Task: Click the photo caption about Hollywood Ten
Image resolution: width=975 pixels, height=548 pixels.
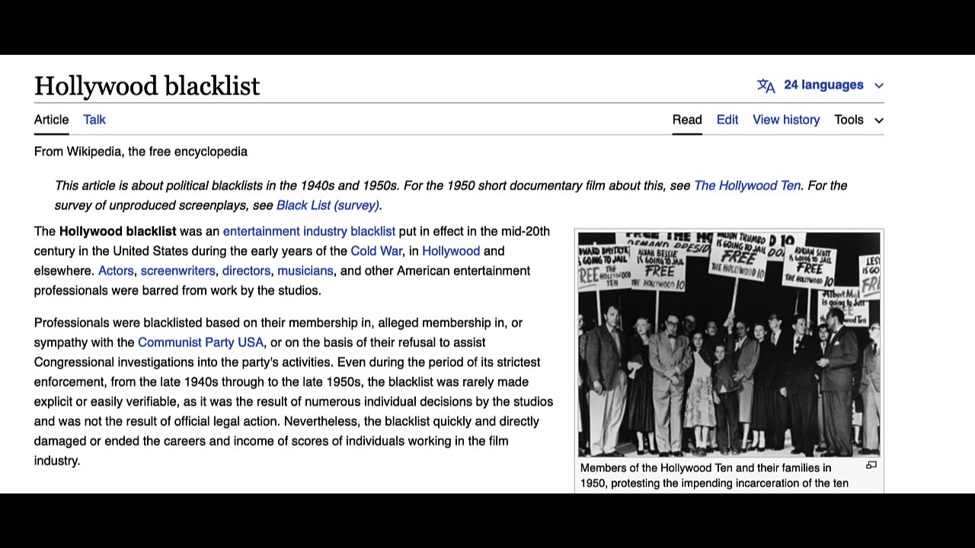Action: click(714, 476)
